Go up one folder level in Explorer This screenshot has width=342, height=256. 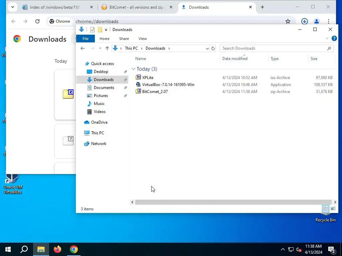click(x=107, y=48)
